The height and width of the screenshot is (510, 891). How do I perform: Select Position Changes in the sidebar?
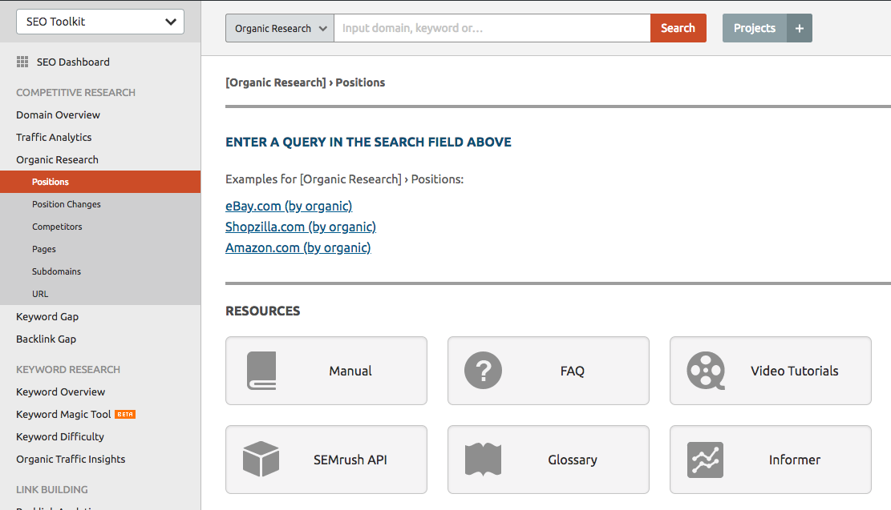(67, 204)
